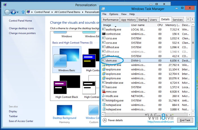This screenshot has width=198, height=130.
Task: Open the Desktop Background link
Action: click(64, 118)
